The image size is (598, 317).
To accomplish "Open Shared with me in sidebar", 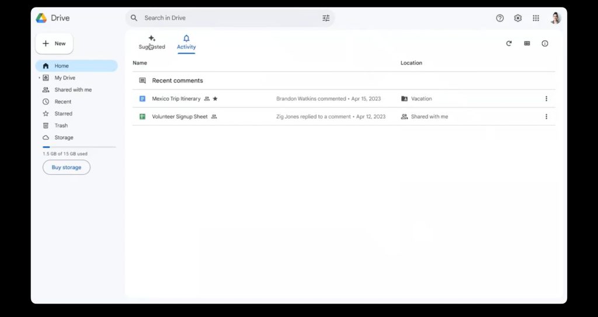I will click(73, 90).
